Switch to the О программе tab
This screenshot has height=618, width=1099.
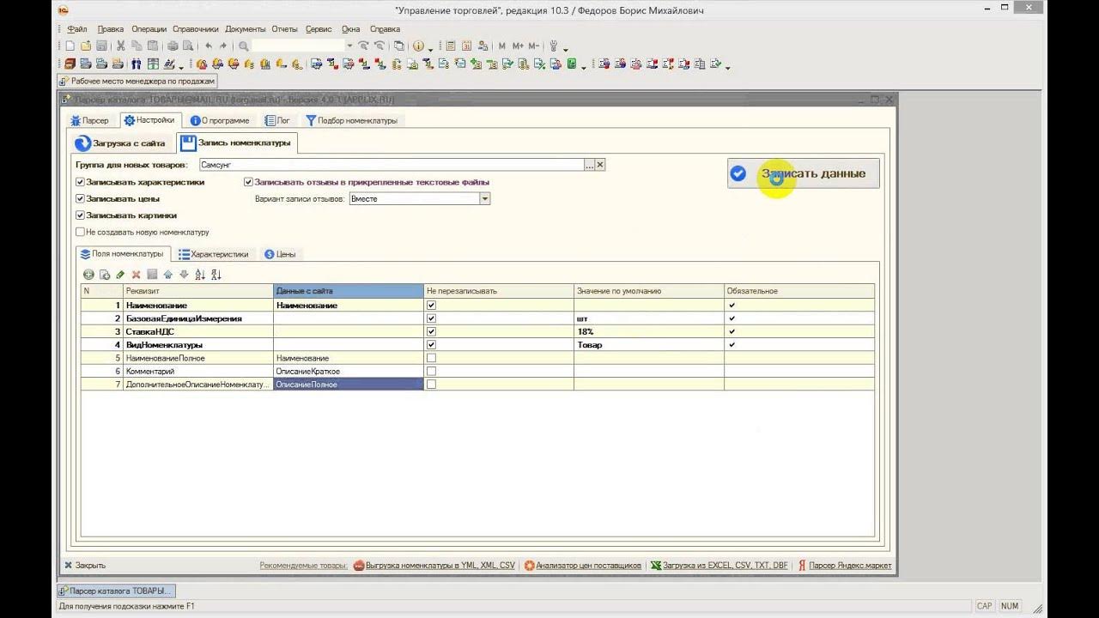coord(220,121)
